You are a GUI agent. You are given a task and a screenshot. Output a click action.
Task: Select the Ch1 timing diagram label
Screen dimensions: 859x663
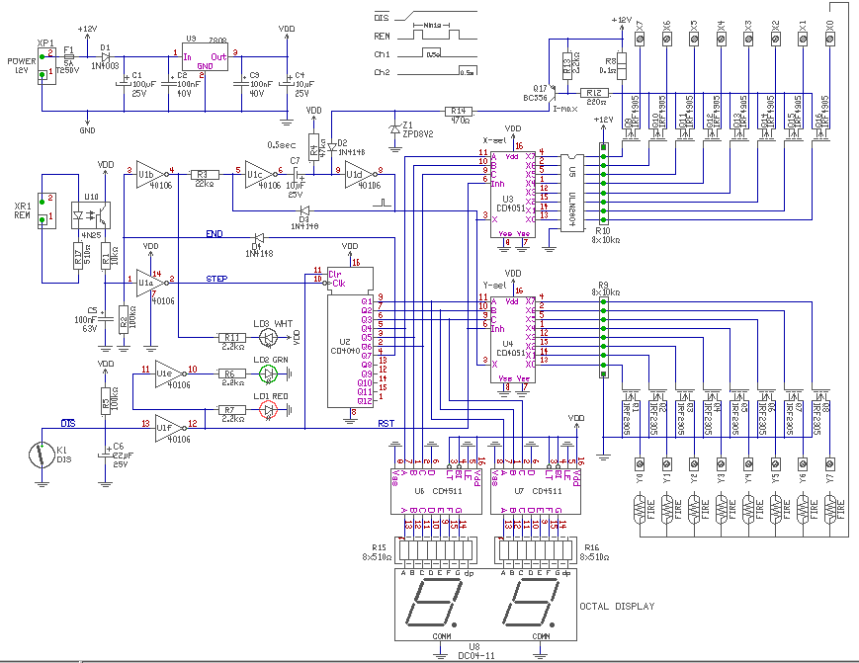point(382,54)
